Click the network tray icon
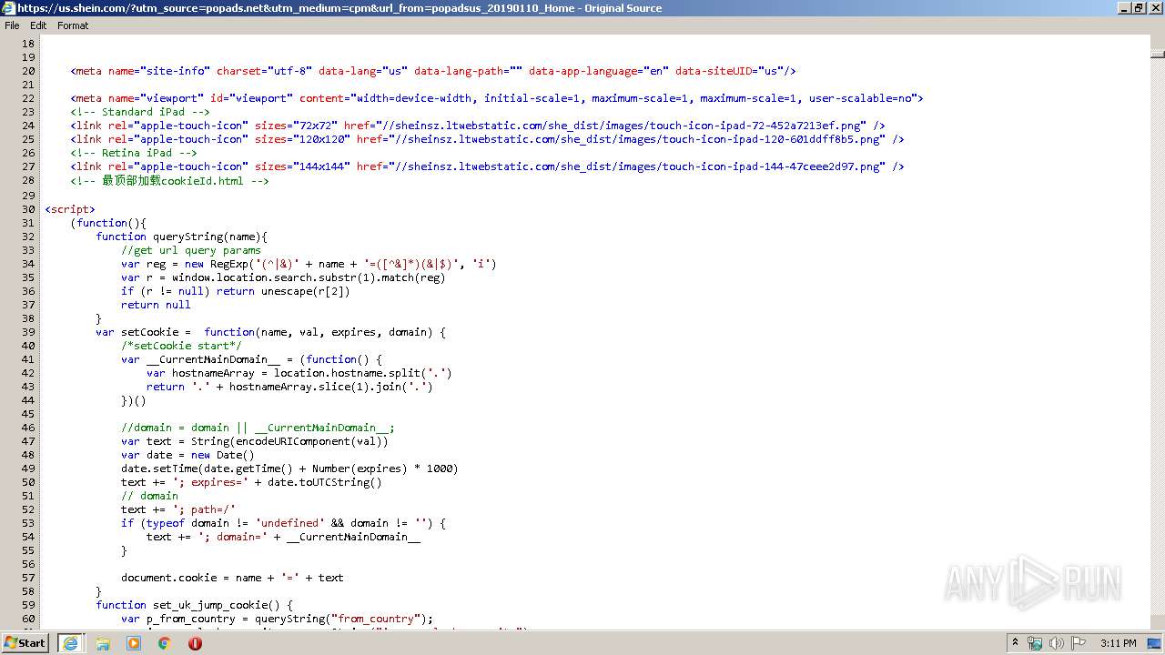The height and width of the screenshot is (655, 1165). coord(1035,643)
